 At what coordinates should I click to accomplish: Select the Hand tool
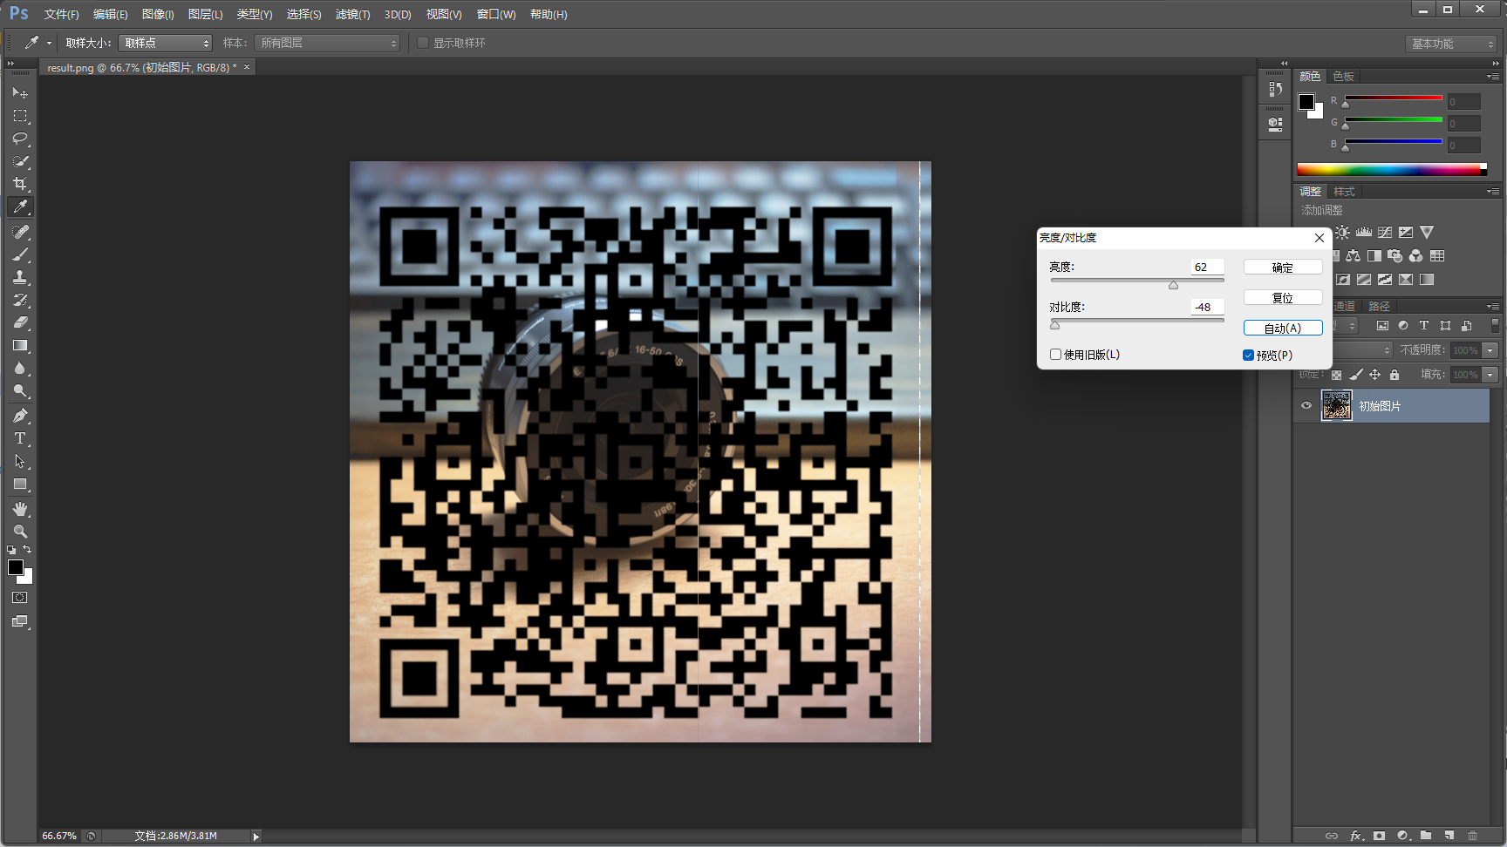(20, 509)
